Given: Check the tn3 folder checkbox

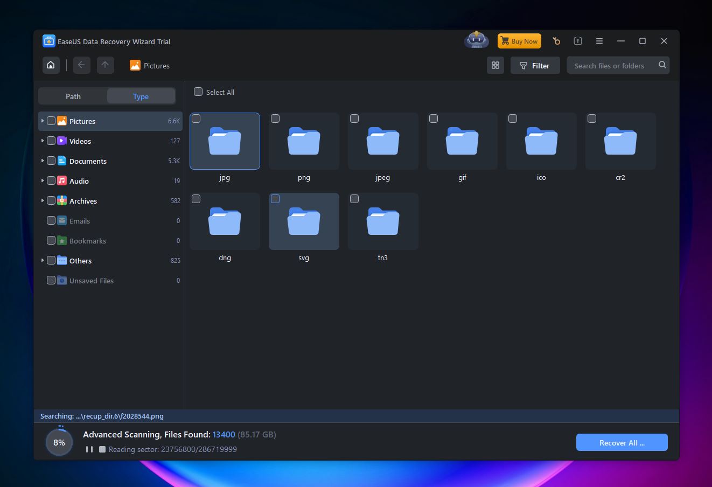Looking at the screenshot, I should 354,199.
